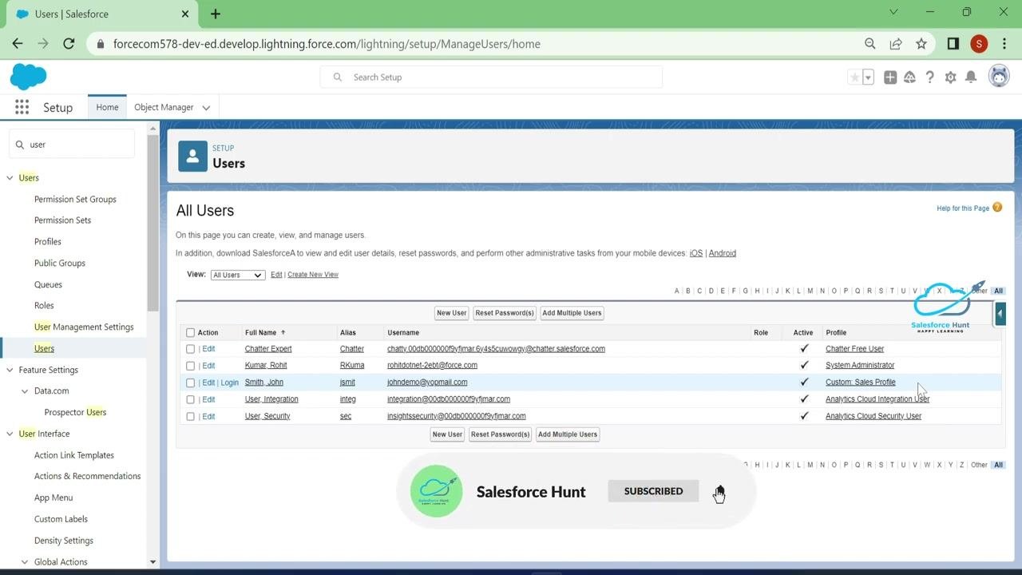Switch to the Object Manager tab
Screen dimensions: 1022x575
(164, 107)
